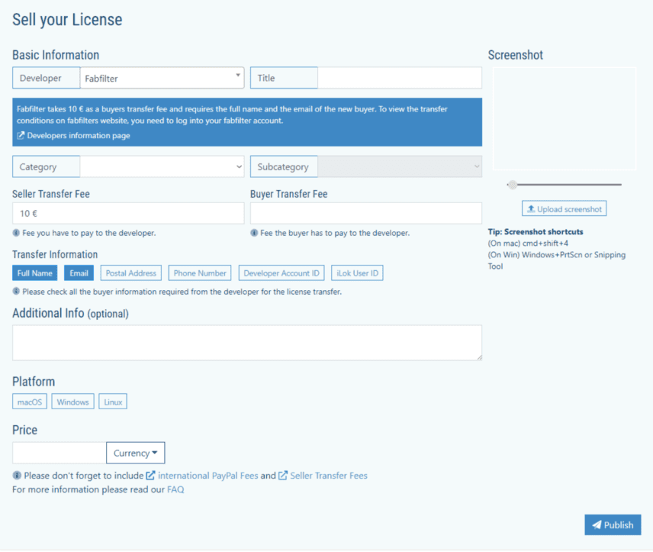Open the Category dropdown
Viewport: 653px width, 552px height.
point(162,166)
